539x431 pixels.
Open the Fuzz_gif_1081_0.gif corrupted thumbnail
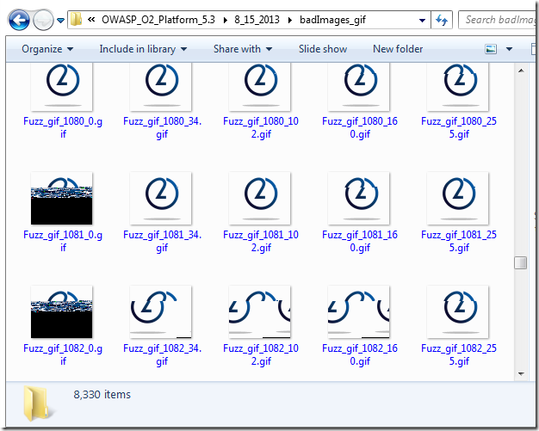(62, 199)
